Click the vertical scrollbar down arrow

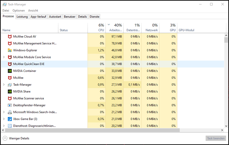click(226, 126)
